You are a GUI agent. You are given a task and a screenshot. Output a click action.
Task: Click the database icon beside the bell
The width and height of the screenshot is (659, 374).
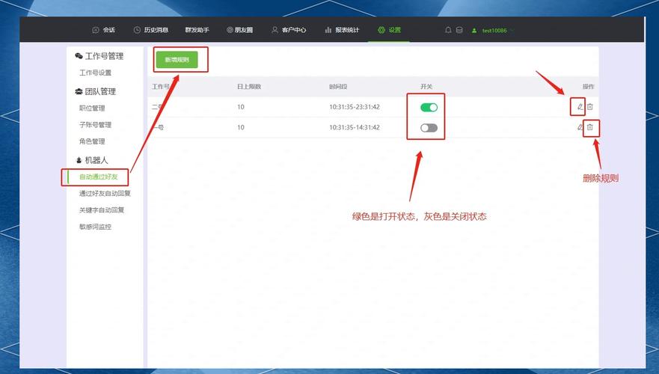tap(459, 30)
